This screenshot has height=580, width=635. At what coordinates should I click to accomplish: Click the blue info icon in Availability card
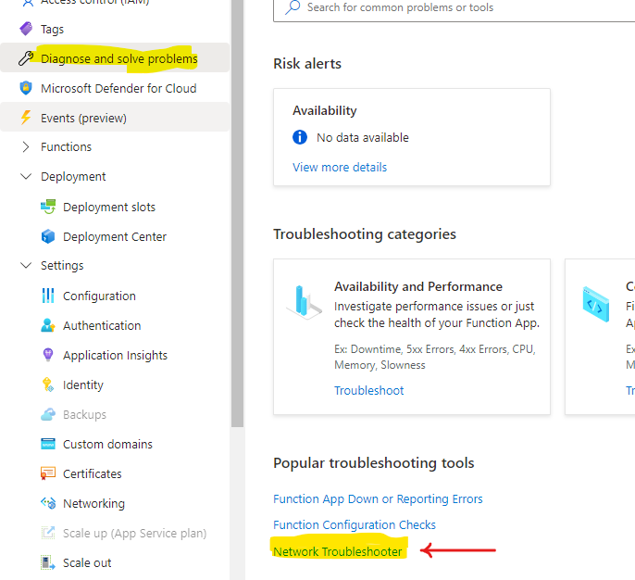(300, 137)
